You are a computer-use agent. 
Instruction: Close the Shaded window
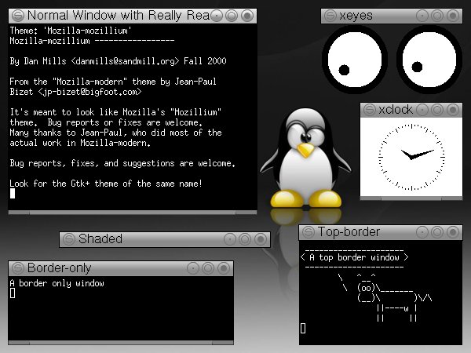[x=261, y=239]
